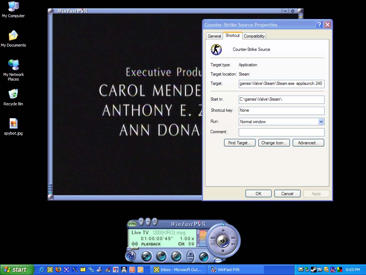Viewport: 366px width, 275px height.
Task: Click the 6:05 PM clock
Action: tap(353, 270)
